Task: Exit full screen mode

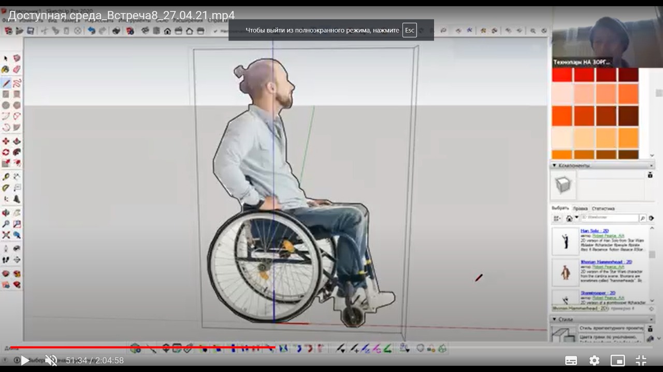Action: coord(641,360)
